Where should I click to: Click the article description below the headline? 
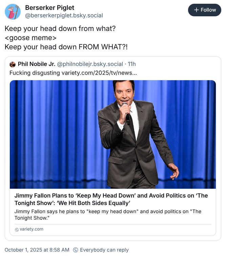[x=108, y=215]
